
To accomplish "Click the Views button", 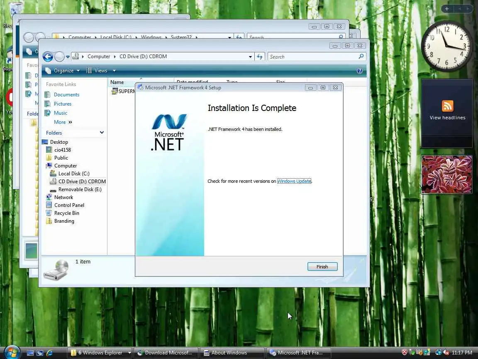I will (97, 71).
